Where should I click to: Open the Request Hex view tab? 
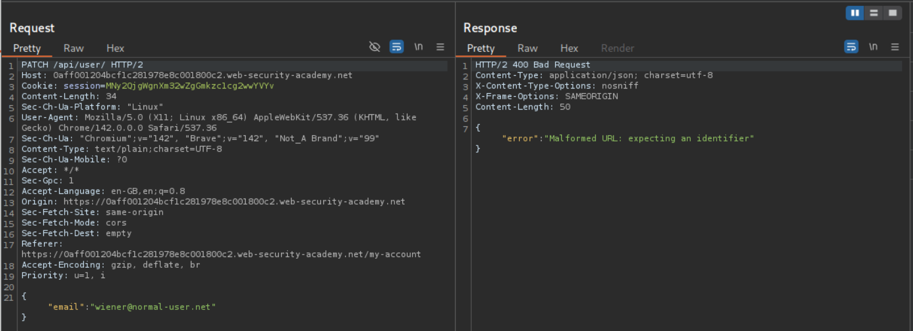point(115,48)
